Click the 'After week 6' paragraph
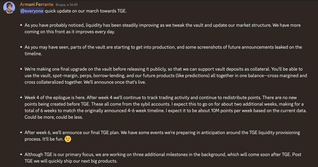The image size is (318, 167). click(x=162, y=136)
